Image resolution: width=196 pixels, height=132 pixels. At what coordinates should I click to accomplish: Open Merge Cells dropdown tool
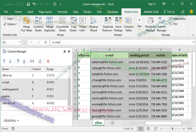click(83, 24)
